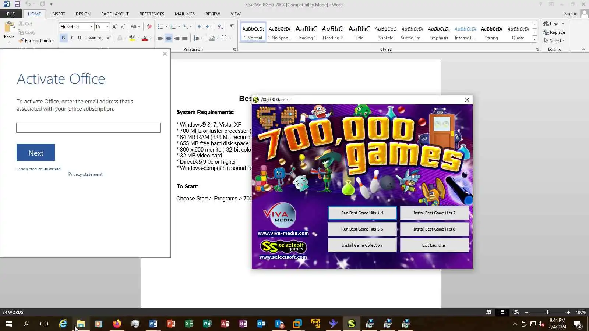Decrease the paragraph indent

[x=201, y=26]
